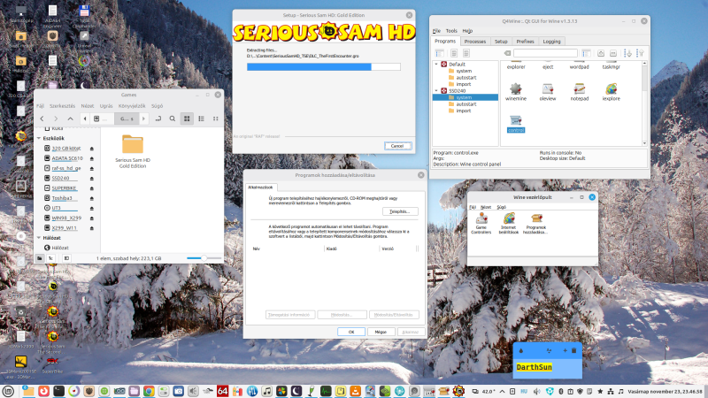Switch to Logging tab in Q4Wine
The height and width of the screenshot is (398, 708).
point(551,41)
